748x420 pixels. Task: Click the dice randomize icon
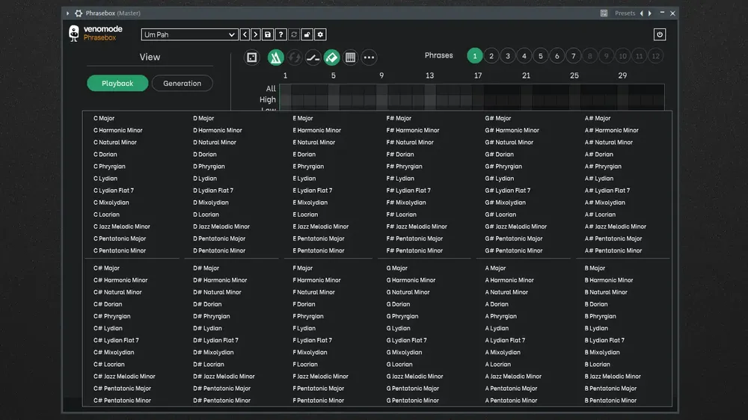pos(252,58)
